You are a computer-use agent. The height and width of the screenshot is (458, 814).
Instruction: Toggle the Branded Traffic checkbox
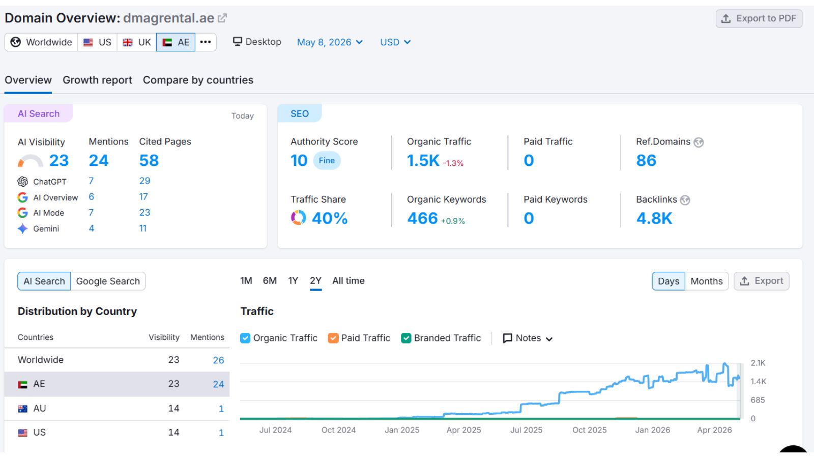[406, 338]
